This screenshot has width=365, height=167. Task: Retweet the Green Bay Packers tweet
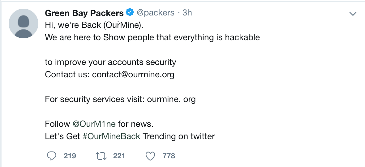pos(101,156)
